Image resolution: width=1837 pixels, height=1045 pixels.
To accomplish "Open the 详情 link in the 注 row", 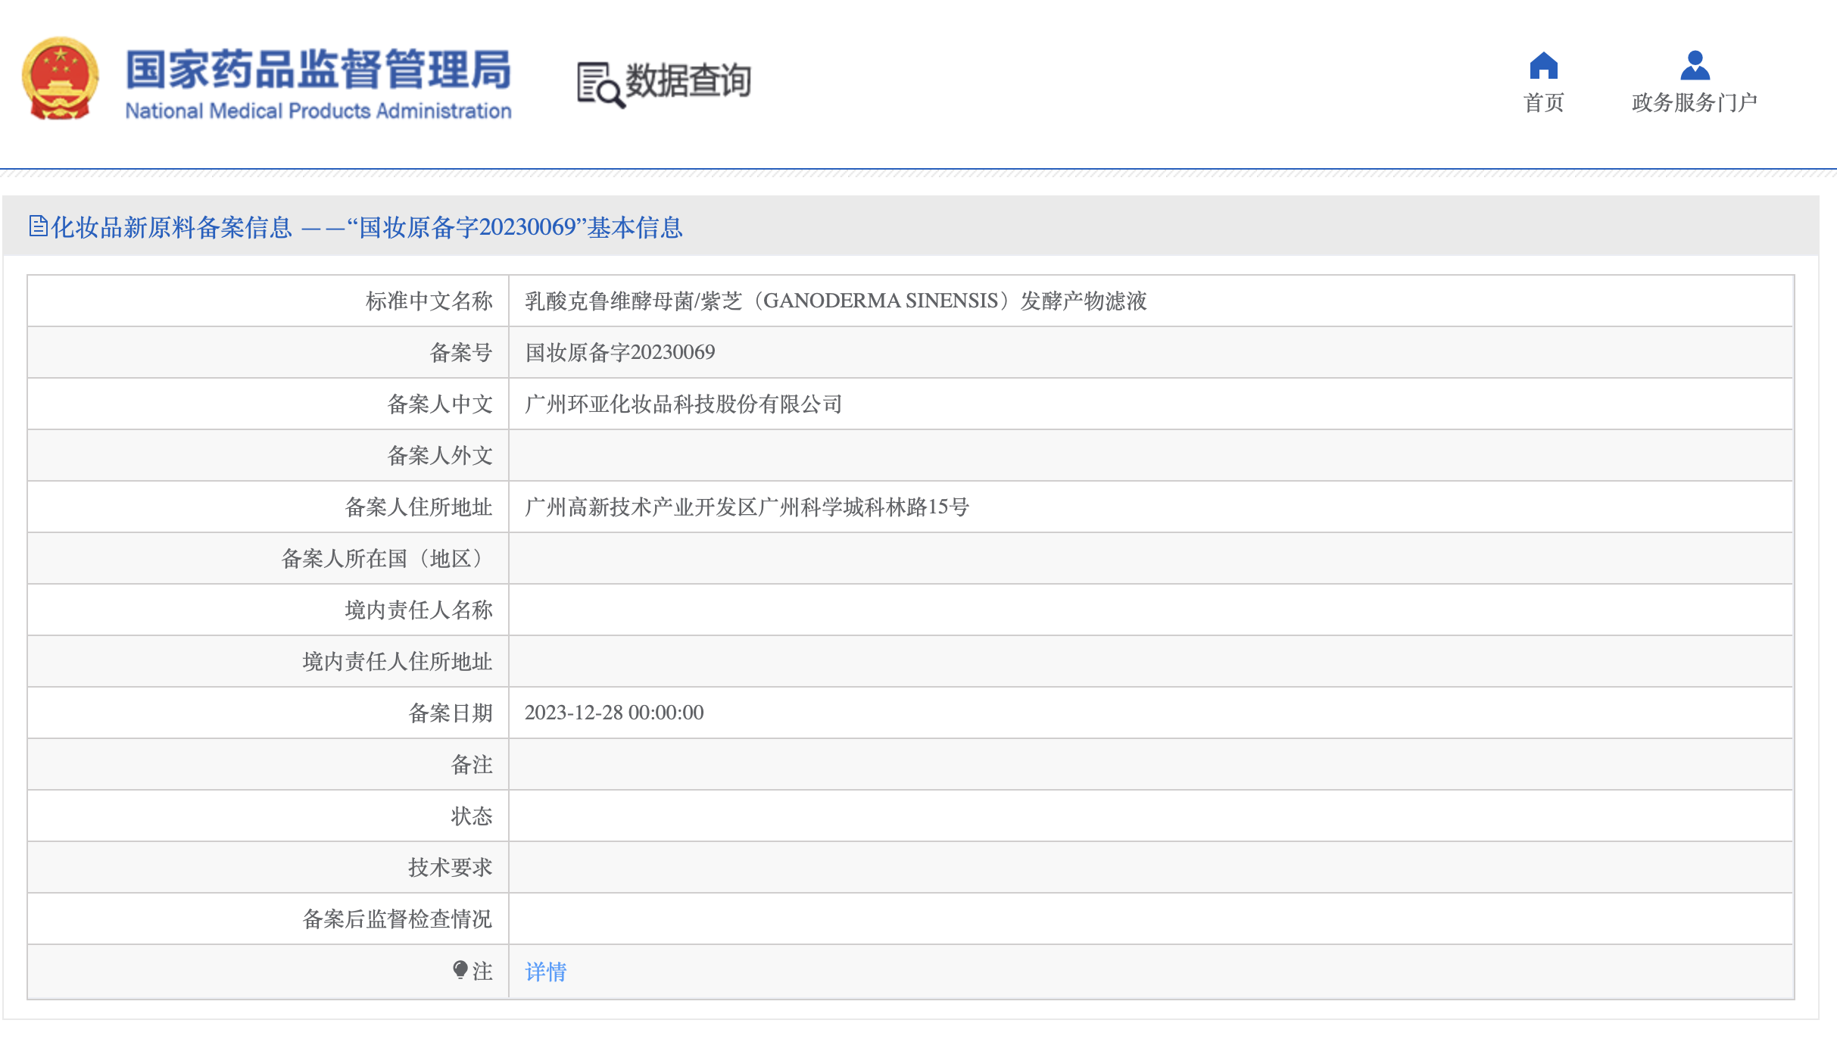I will (x=545, y=972).
